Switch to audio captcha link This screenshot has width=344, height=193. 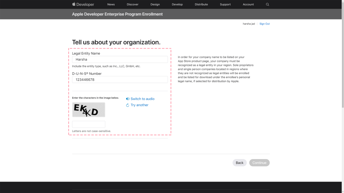[x=142, y=99]
